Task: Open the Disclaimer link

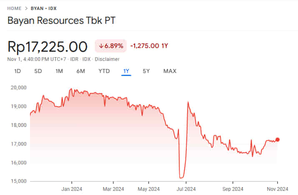Action: click(x=107, y=59)
